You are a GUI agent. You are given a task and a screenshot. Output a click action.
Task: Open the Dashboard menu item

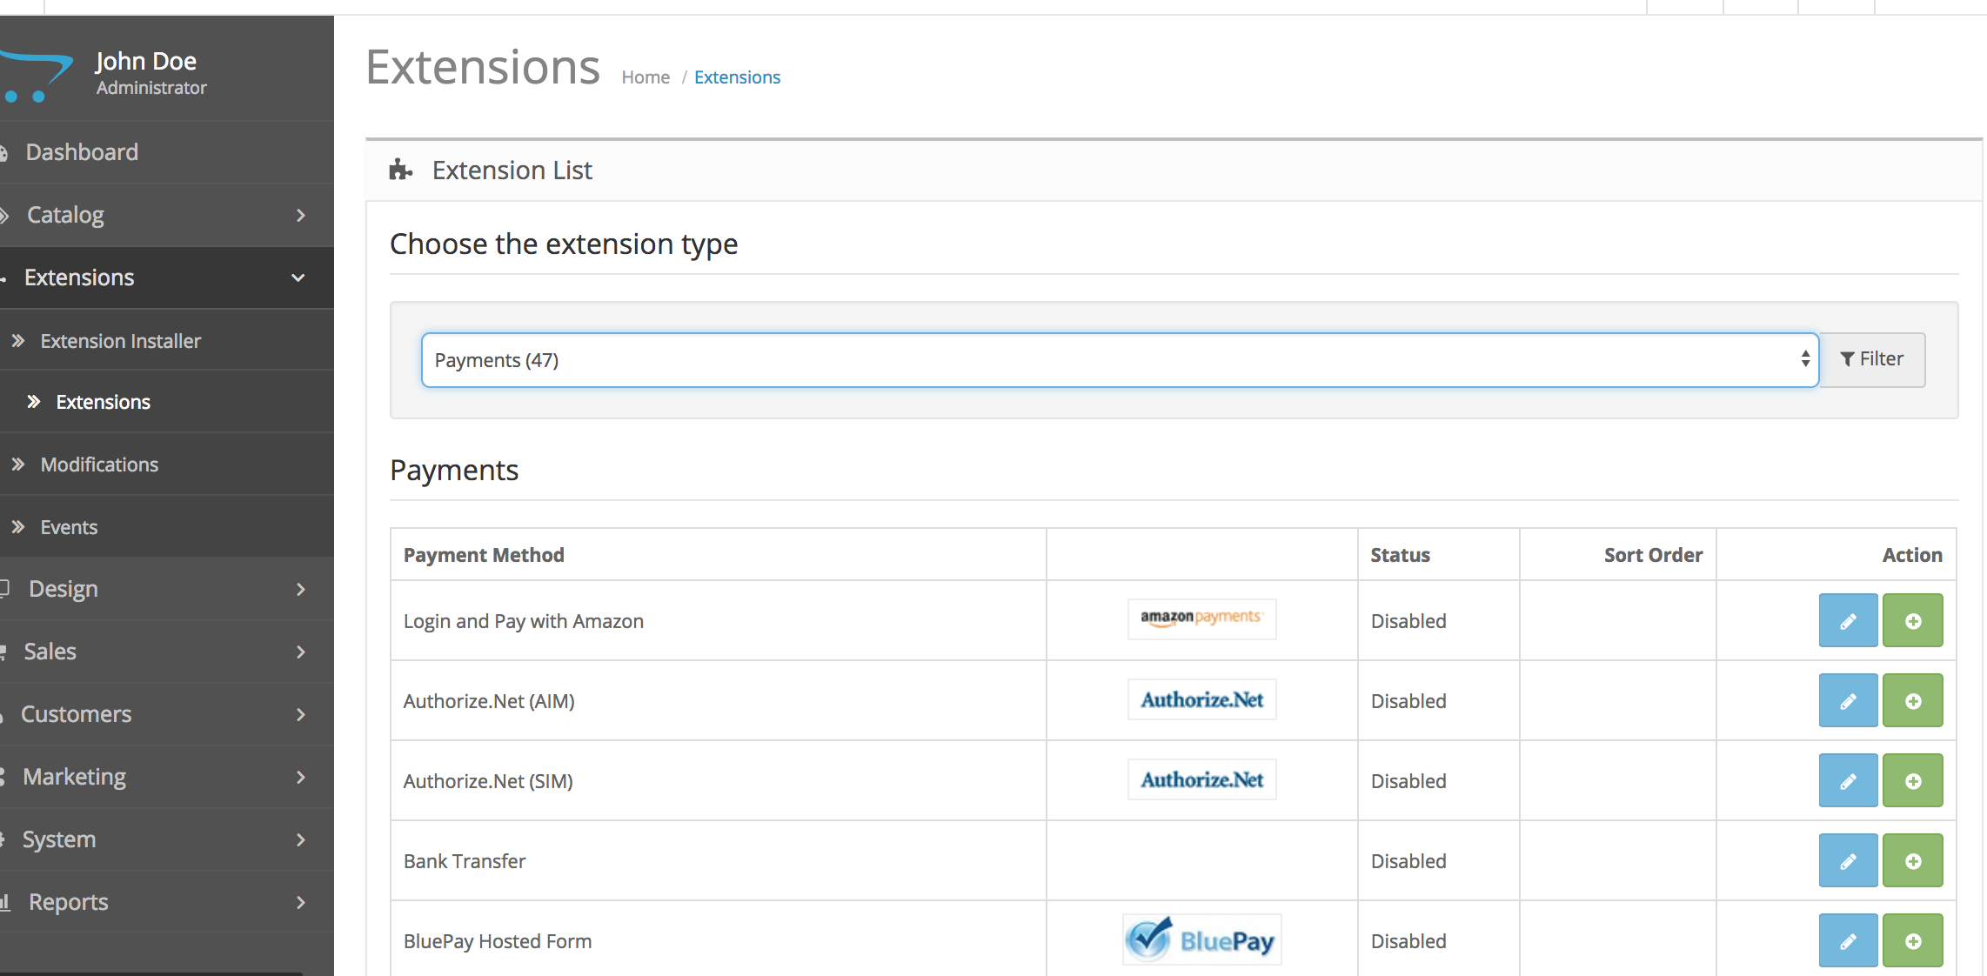[x=167, y=152]
